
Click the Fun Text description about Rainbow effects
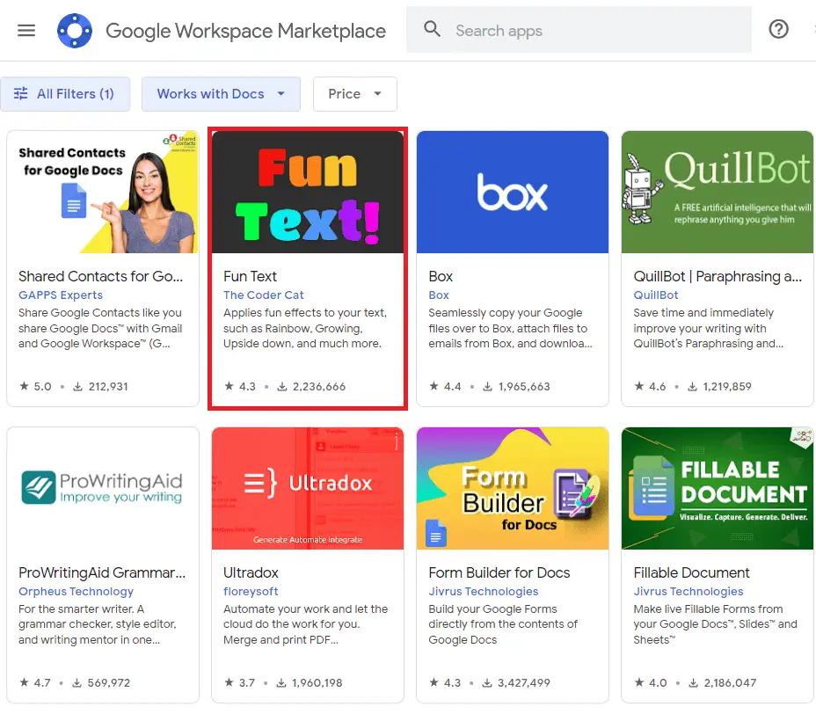[305, 328]
